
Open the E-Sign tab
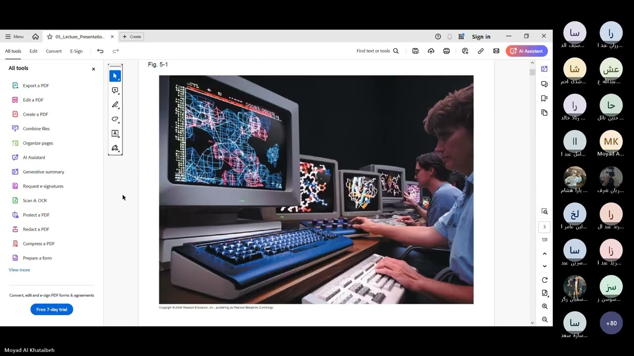pos(76,51)
